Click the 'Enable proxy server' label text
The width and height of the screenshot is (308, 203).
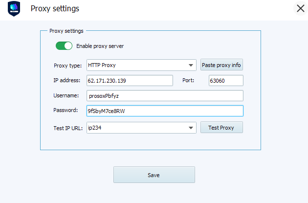(100, 46)
